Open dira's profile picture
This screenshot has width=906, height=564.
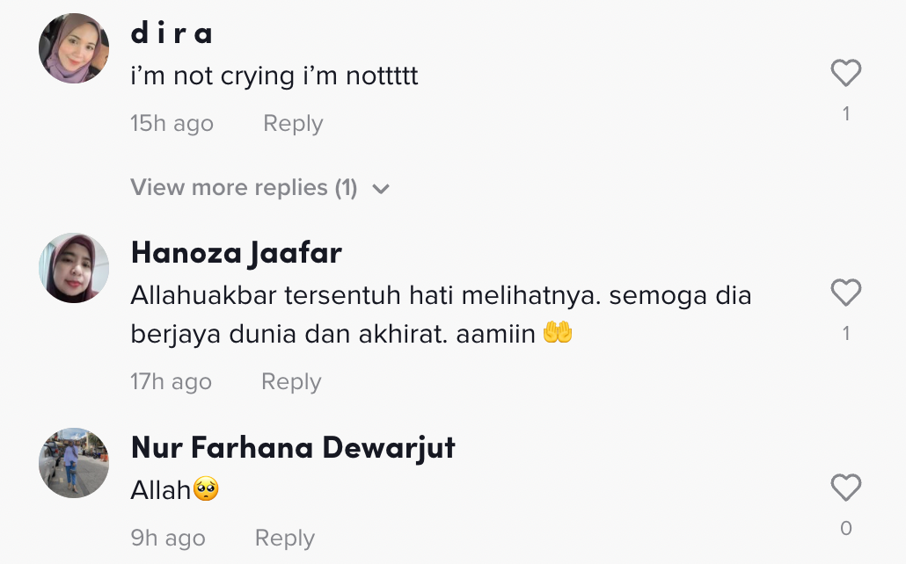pyautogui.click(x=74, y=48)
